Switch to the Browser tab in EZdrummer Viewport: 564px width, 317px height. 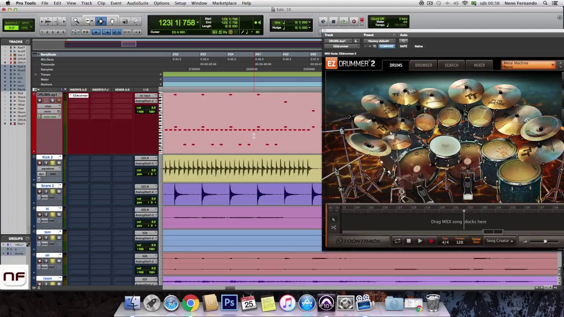[423, 65]
